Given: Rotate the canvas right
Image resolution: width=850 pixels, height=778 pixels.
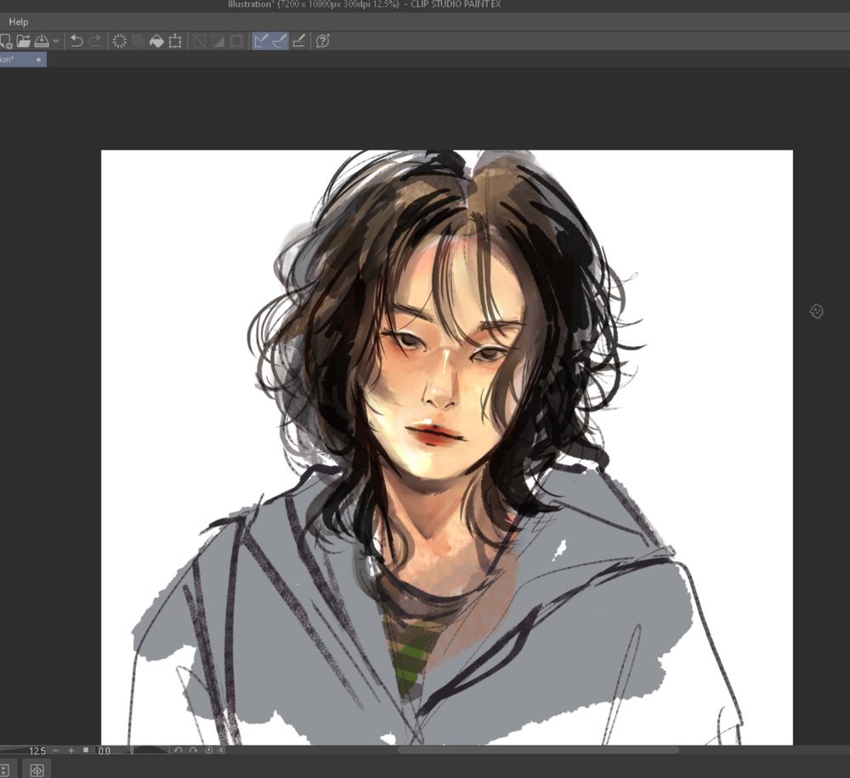Looking at the screenshot, I should coord(194,750).
